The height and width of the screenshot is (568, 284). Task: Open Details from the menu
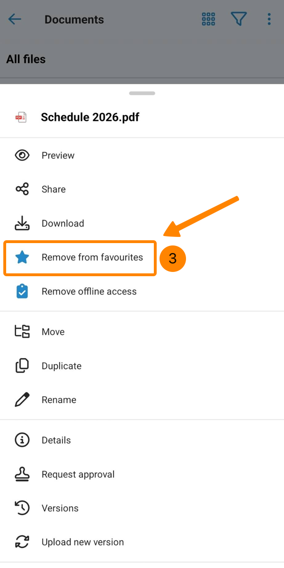(56, 440)
